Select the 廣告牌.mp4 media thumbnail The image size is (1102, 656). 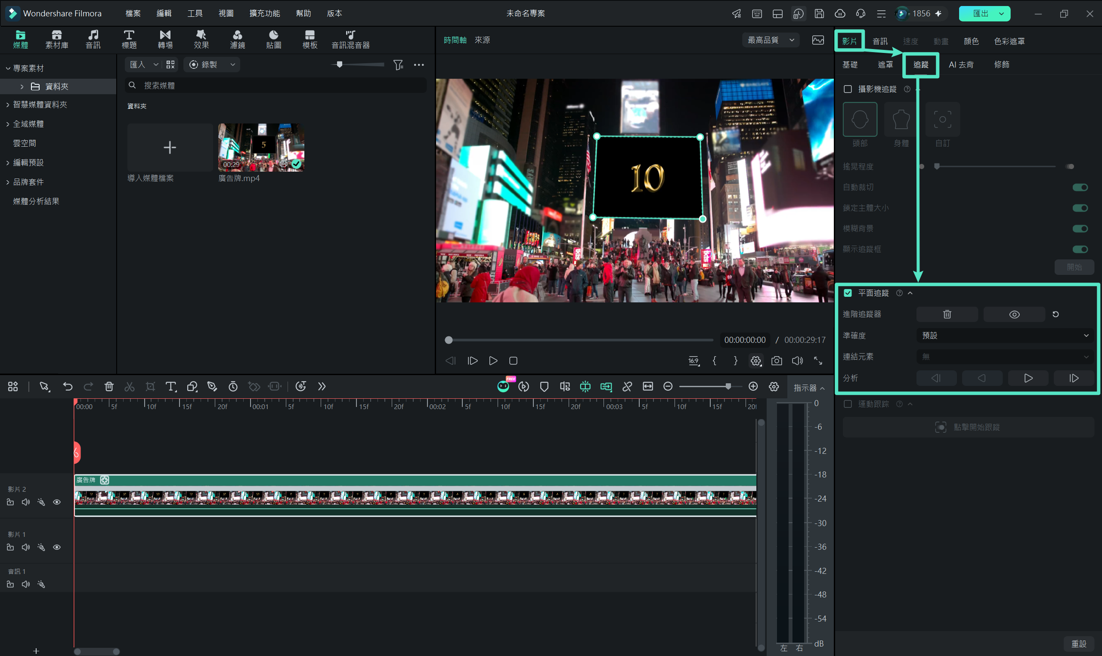(261, 148)
